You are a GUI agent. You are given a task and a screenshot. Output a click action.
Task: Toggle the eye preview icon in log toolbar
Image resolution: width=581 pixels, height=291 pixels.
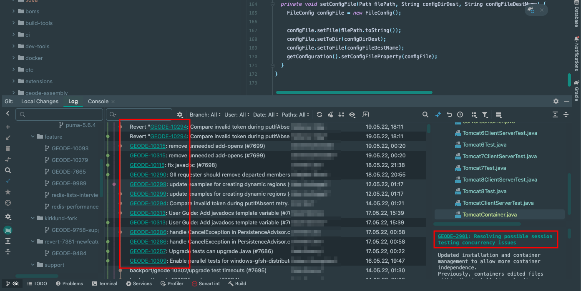(x=352, y=114)
